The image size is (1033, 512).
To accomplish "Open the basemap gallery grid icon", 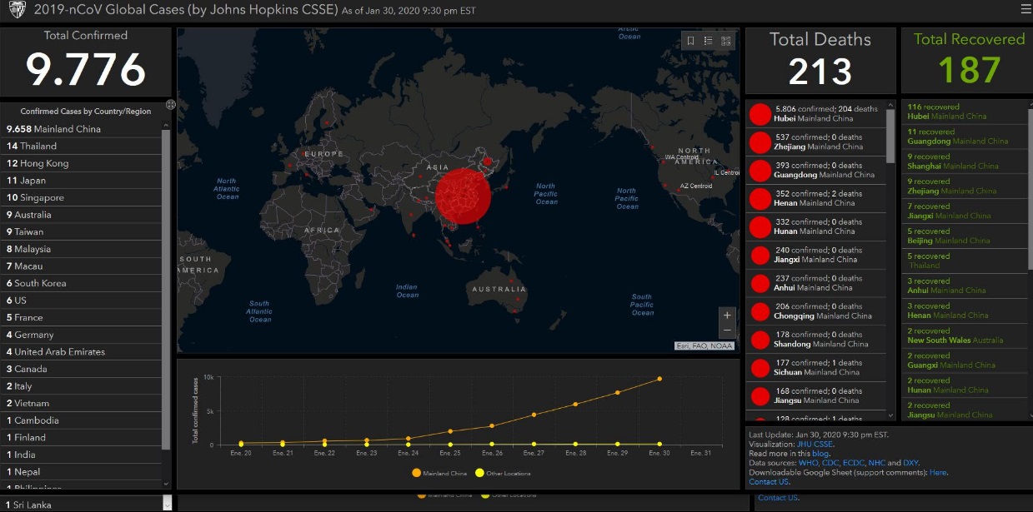I will 726,41.
